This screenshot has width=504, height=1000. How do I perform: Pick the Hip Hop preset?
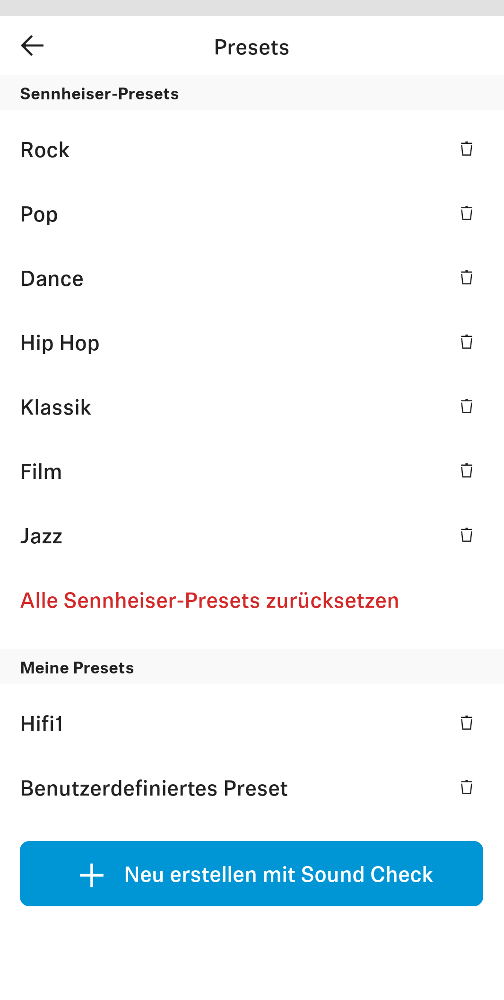tap(60, 343)
